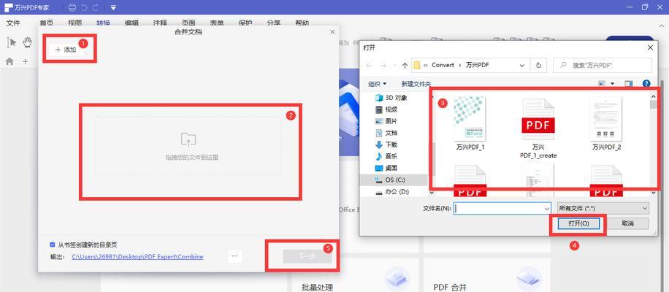
Task: Click the print icon in title bar
Action: pos(72,7)
